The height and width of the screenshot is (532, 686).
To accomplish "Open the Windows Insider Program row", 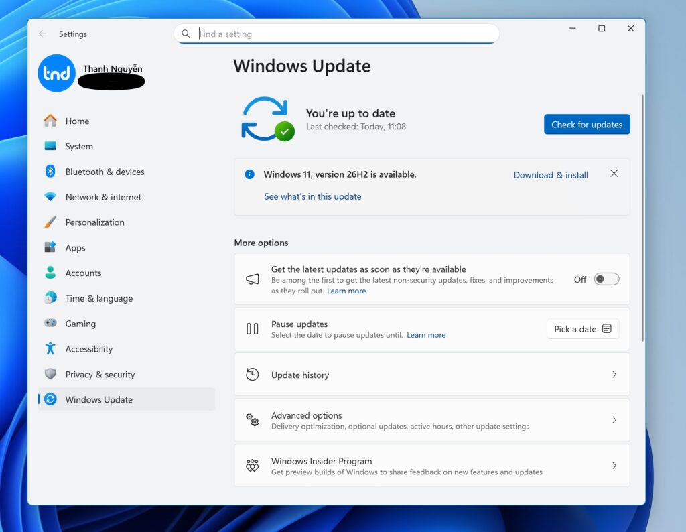I will (432, 466).
